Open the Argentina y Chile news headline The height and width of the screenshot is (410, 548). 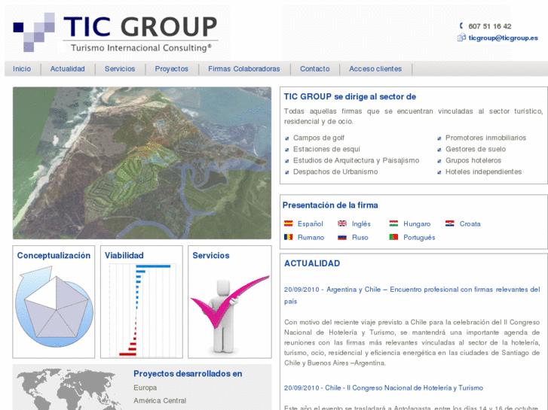click(412, 295)
